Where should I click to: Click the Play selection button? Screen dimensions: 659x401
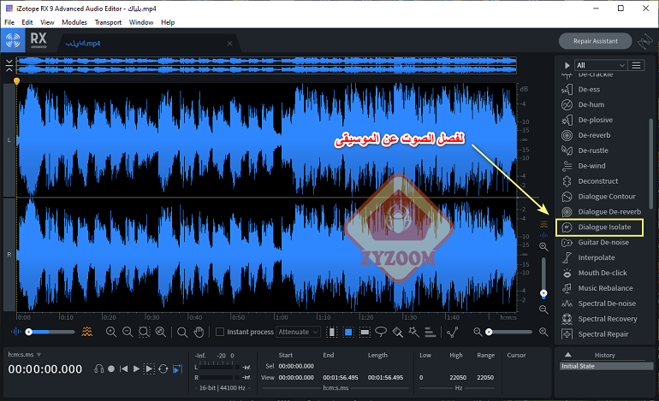tap(149, 369)
